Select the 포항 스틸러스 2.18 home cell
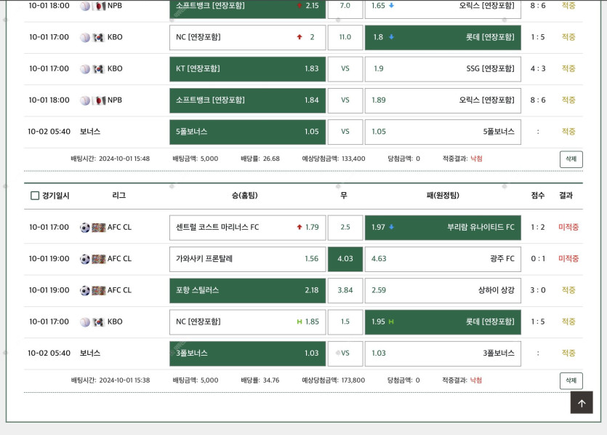 click(247, 290)
